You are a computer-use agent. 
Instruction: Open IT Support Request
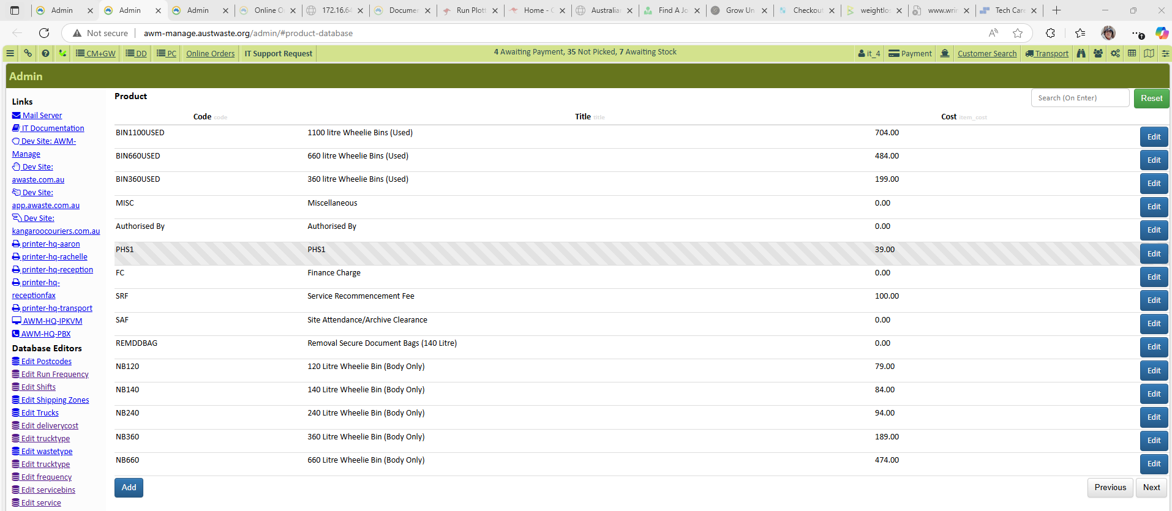279,53
